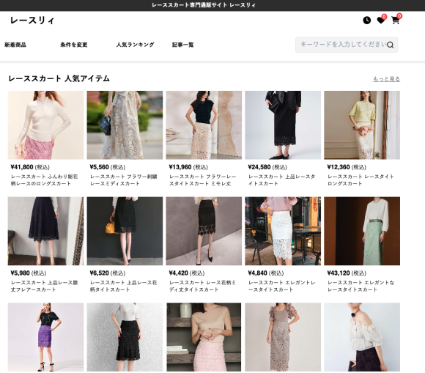
Task: Click the フラワー刺繍レースミディスカート title
Action: [x=124, y=180]
